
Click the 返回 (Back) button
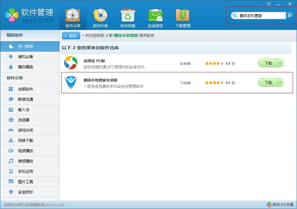click(71, 36)
